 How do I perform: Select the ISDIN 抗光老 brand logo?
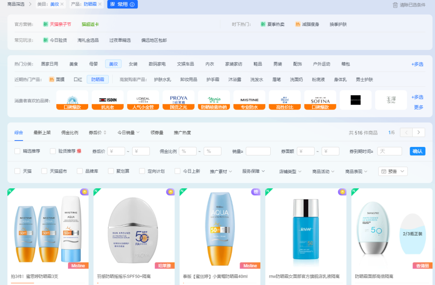108,100
